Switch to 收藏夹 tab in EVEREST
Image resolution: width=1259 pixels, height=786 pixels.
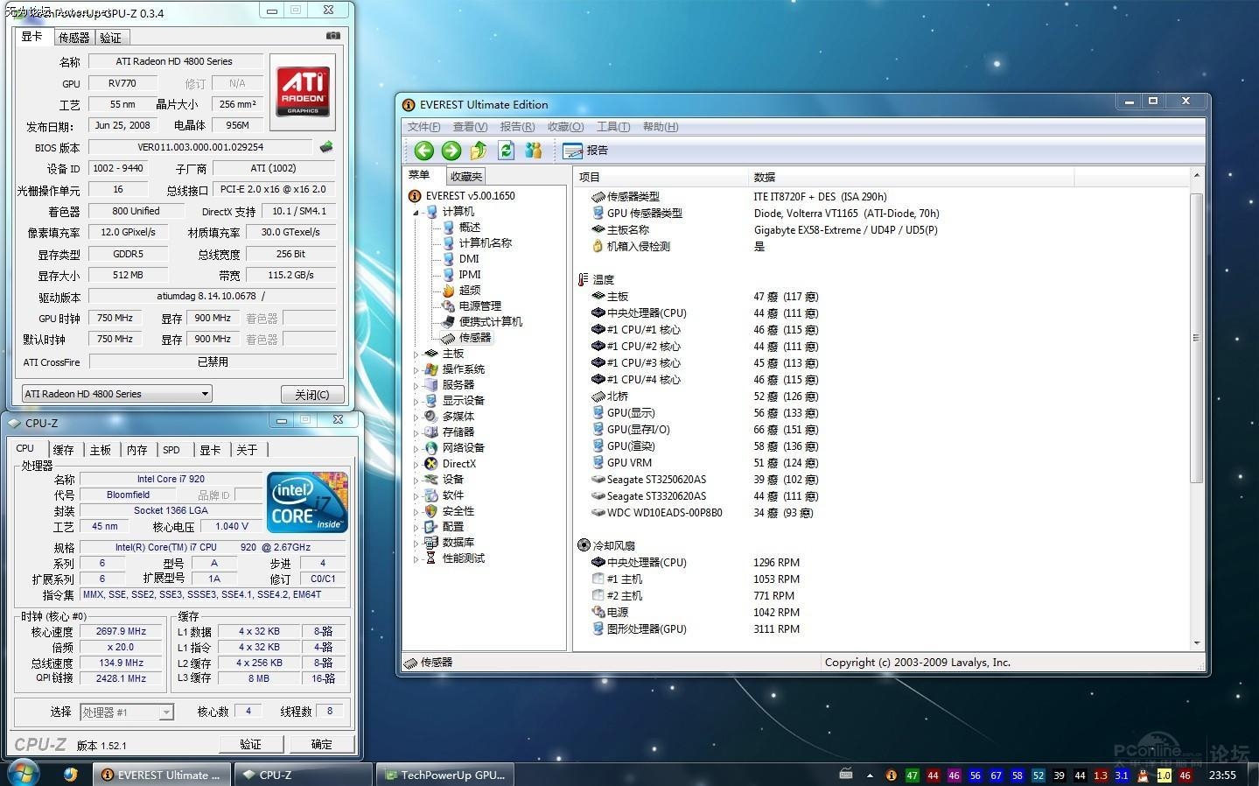pos(466,177)
